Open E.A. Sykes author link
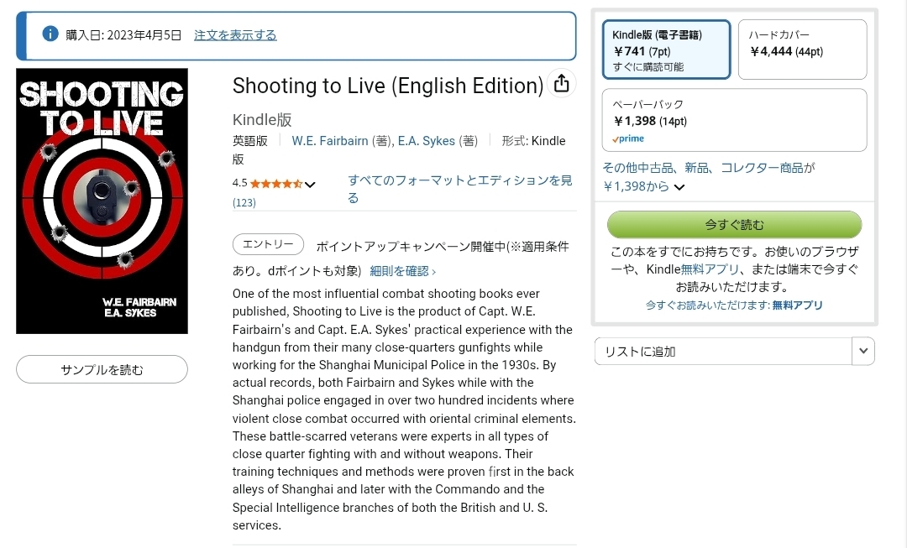 (x=427, y=141)
